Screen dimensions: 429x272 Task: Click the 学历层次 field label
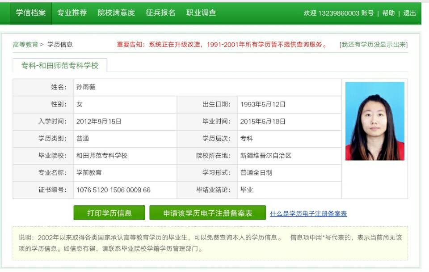click(x=217, y=138)
